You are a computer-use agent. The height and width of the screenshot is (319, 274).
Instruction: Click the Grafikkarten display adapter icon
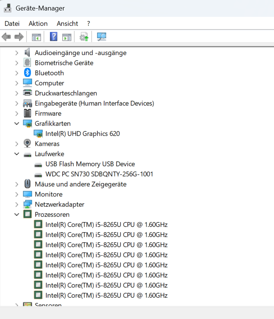[x=27, y=124]
